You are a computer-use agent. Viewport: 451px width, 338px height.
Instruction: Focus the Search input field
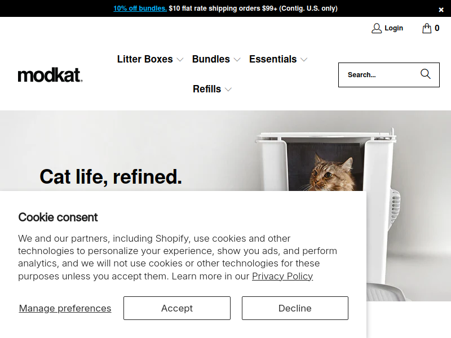click(x=378, y=75)
